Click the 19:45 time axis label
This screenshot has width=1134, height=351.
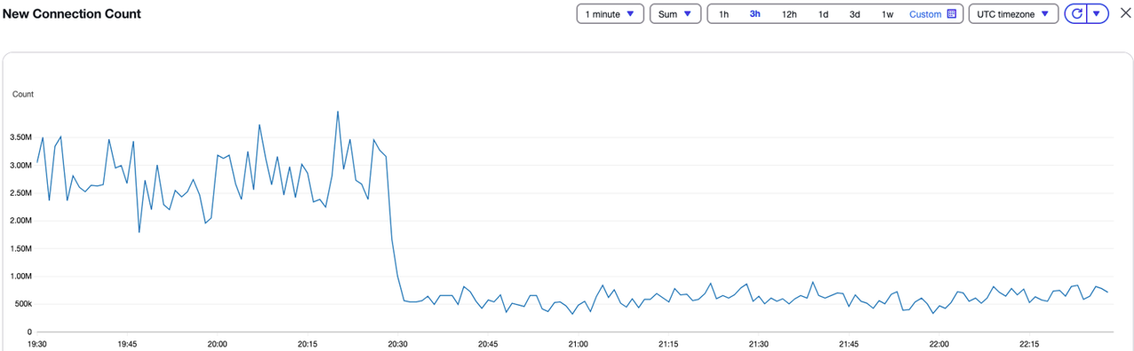pos(127,344)
